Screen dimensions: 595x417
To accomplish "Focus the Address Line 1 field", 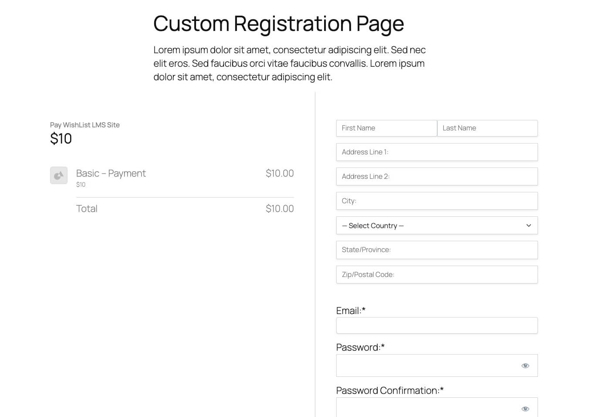I will [437, 152].
